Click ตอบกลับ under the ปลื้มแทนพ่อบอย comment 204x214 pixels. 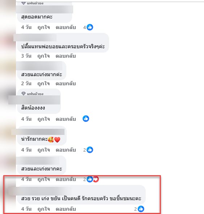(x=66, y=56)
